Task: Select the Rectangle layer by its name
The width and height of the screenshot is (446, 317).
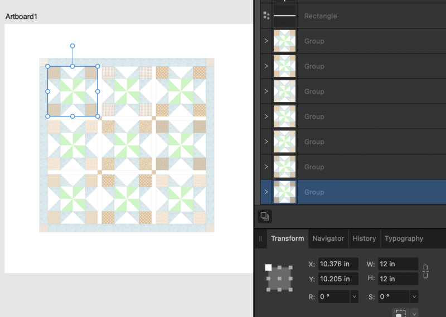Action: pos(321,16)
